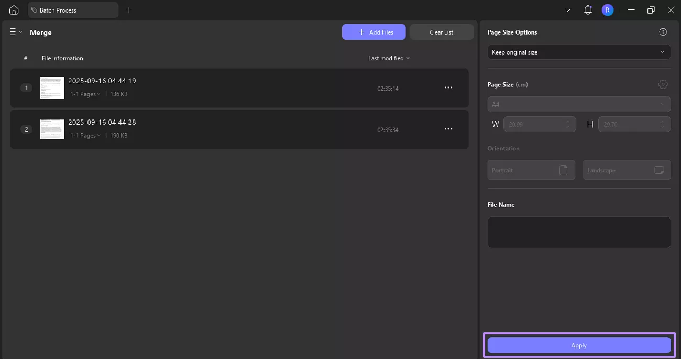Click the File Information column header
The width and height of the screenshot is (681, 359).
pyautogui.click(x=62, y=58)
